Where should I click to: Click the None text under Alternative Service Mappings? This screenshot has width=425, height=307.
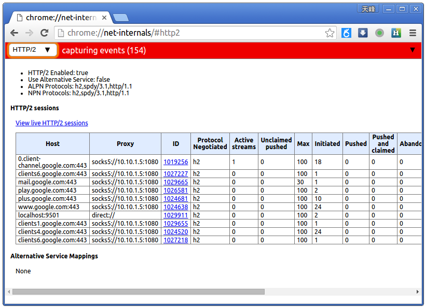(x=23, y=271)
